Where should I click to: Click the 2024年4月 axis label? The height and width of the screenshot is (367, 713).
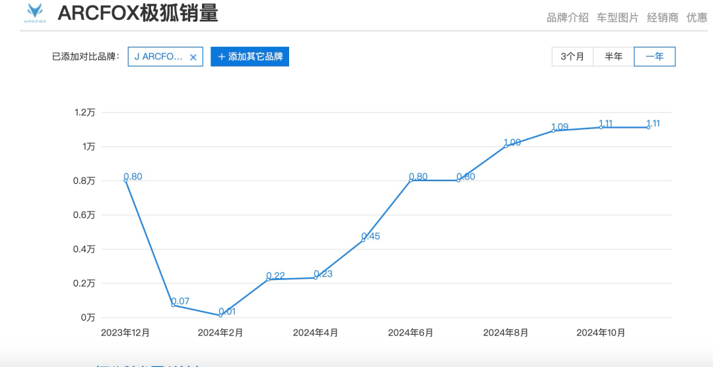[x=316, y=333]
